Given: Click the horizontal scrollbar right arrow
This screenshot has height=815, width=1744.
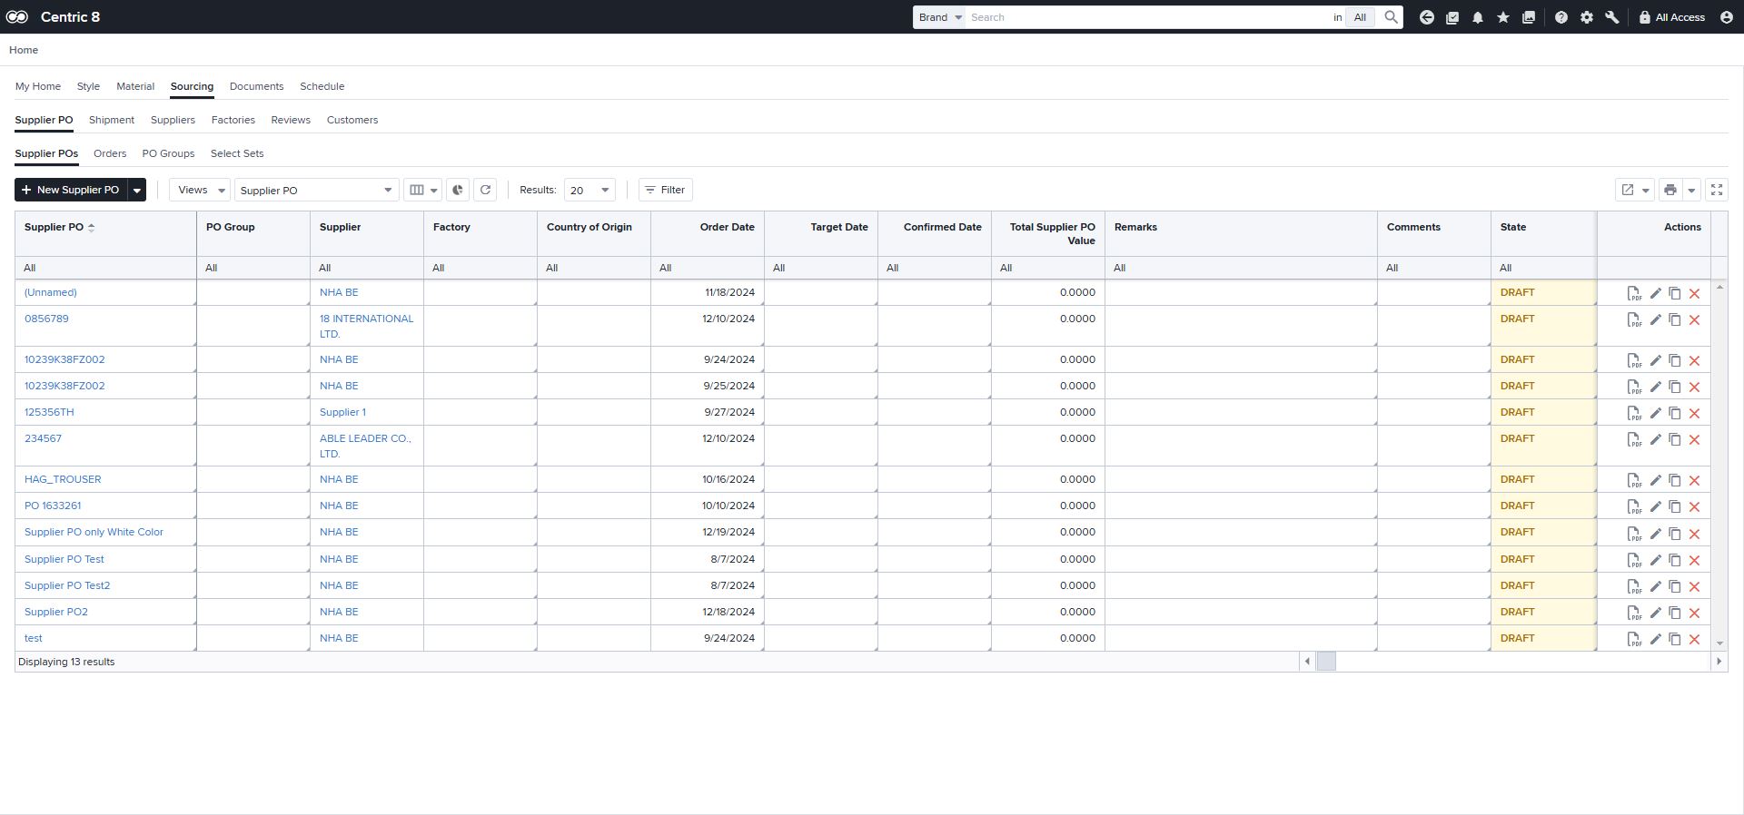Looking at the screenshot, I should click(1719, 662).
